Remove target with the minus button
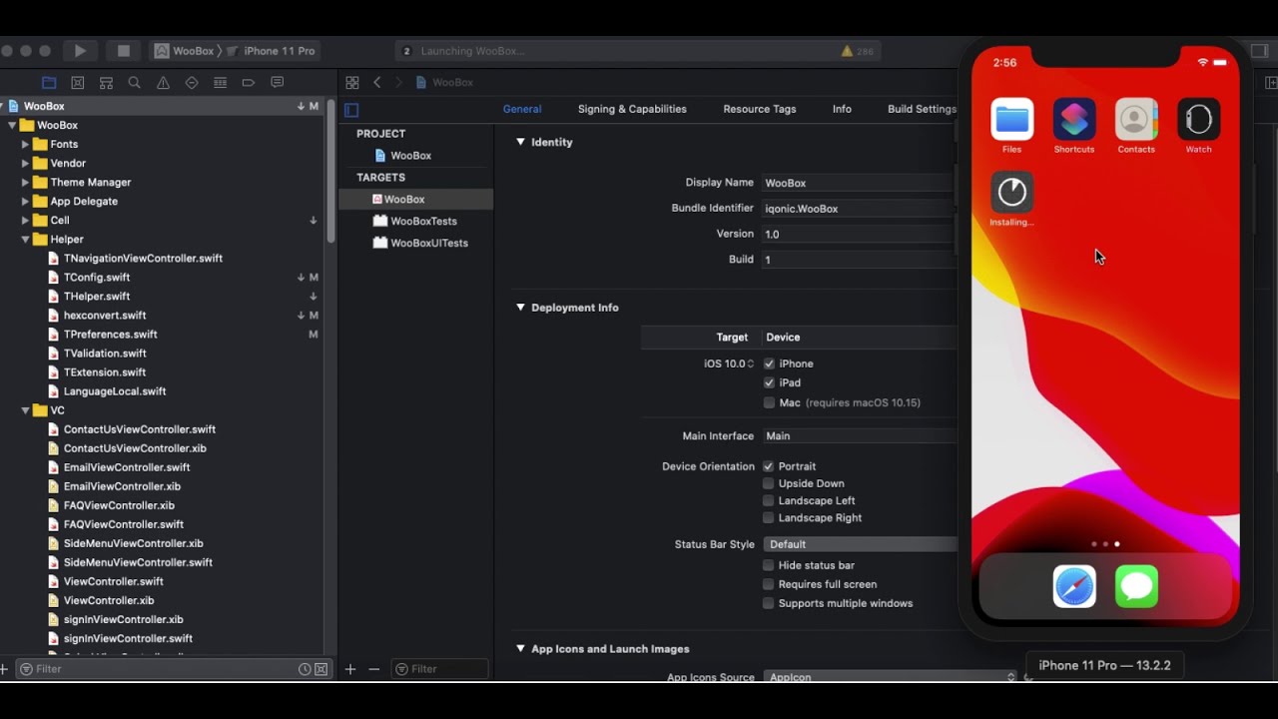The width and height of the screenshot is (1278, 719). (374, 669)
